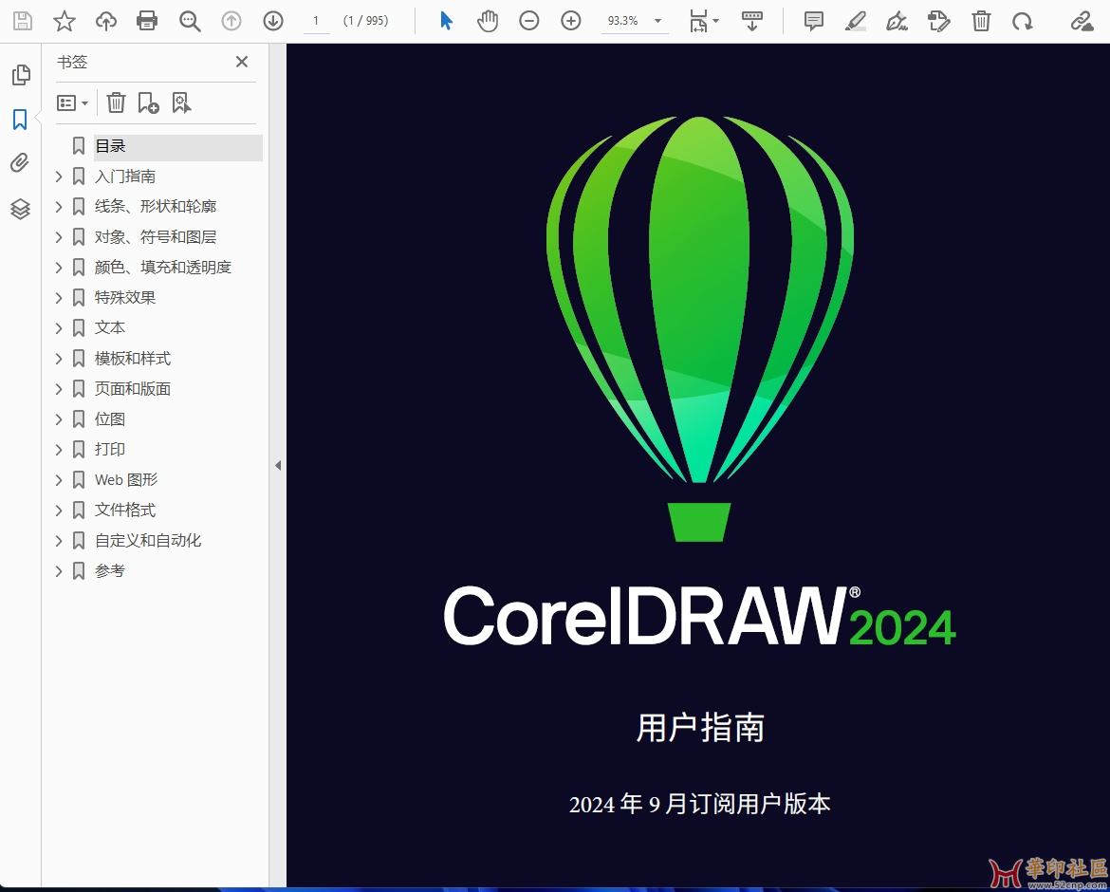Click the scrolling mode keyboard icon
1110x892 pixels.
751,21
